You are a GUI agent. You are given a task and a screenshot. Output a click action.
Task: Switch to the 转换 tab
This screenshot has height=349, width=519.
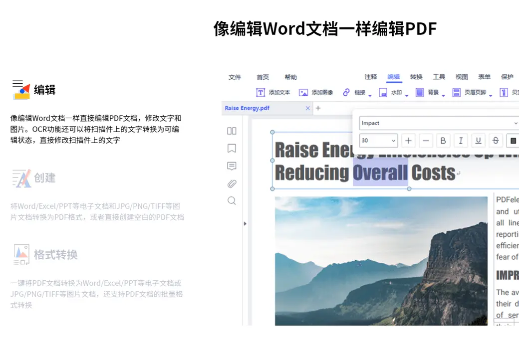tap(416, 77)
